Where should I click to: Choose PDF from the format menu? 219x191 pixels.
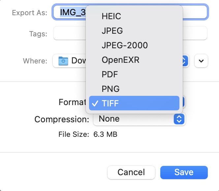[110, 74]
